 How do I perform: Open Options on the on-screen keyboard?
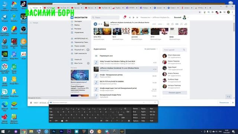click(x=135, y=121)
